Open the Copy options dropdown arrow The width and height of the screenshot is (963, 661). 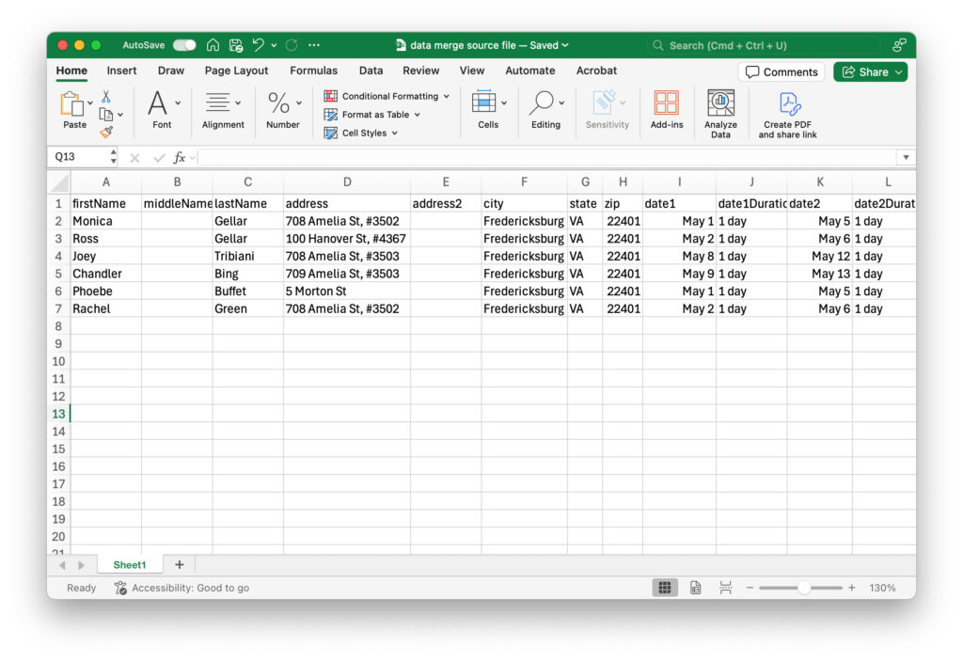120,115
